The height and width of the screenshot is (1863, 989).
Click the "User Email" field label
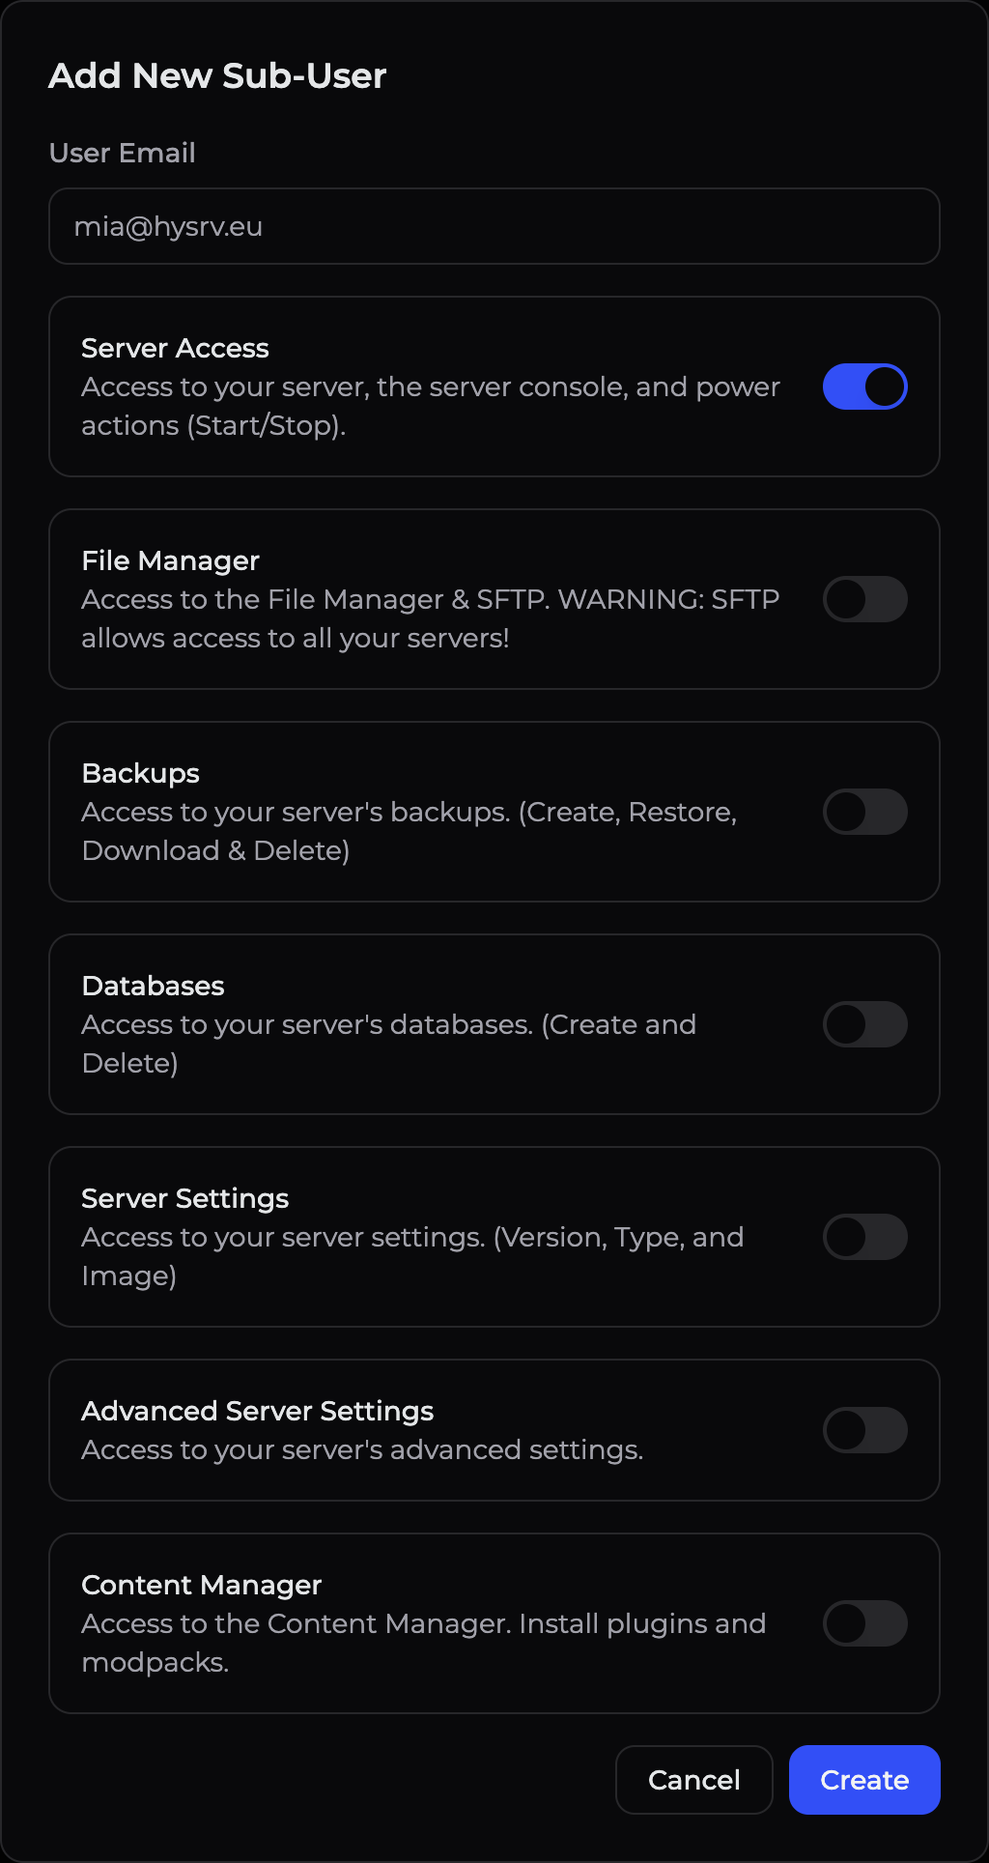(123, 153)
